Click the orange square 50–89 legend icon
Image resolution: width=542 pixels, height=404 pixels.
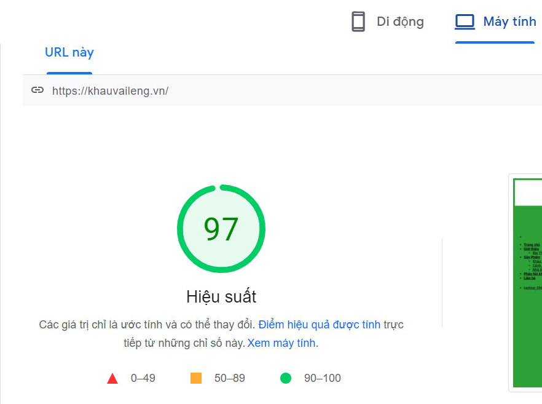(x=195, y=379)
